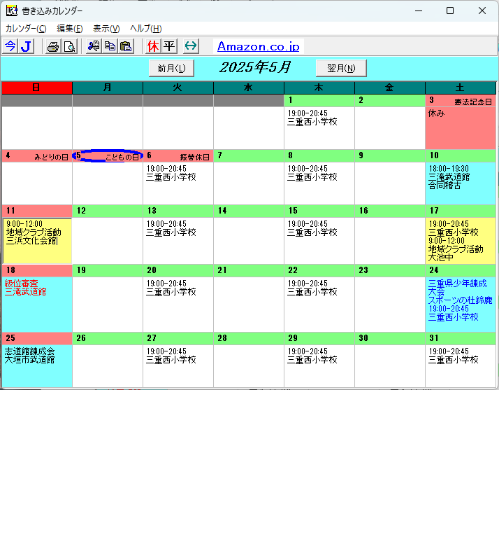Toggle the 平 weekday icon
This screenshot has width=499, height=544.
(168, 46)
